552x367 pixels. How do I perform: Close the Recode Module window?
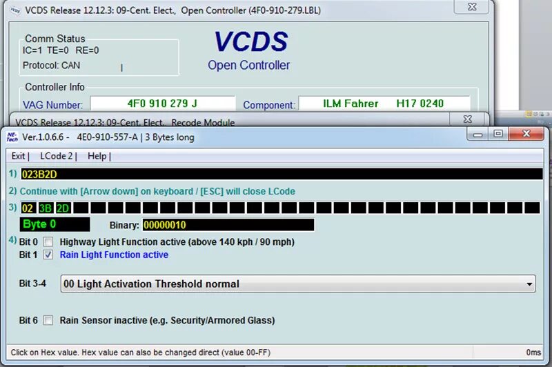(x=468, y=119)
